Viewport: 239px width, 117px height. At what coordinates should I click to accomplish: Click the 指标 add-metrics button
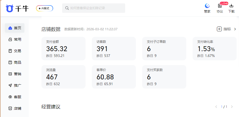(x=224, y=29)
